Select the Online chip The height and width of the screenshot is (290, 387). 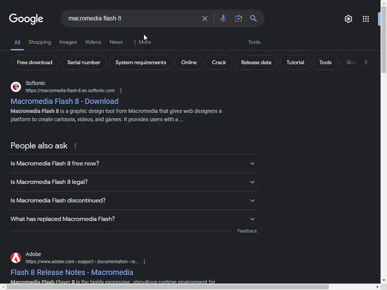pos(189,62)
